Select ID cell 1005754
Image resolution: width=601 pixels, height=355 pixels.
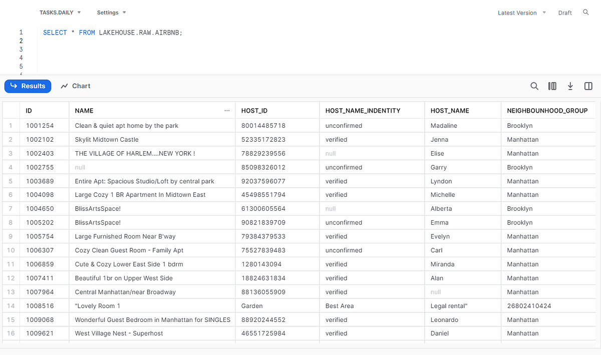44,236
